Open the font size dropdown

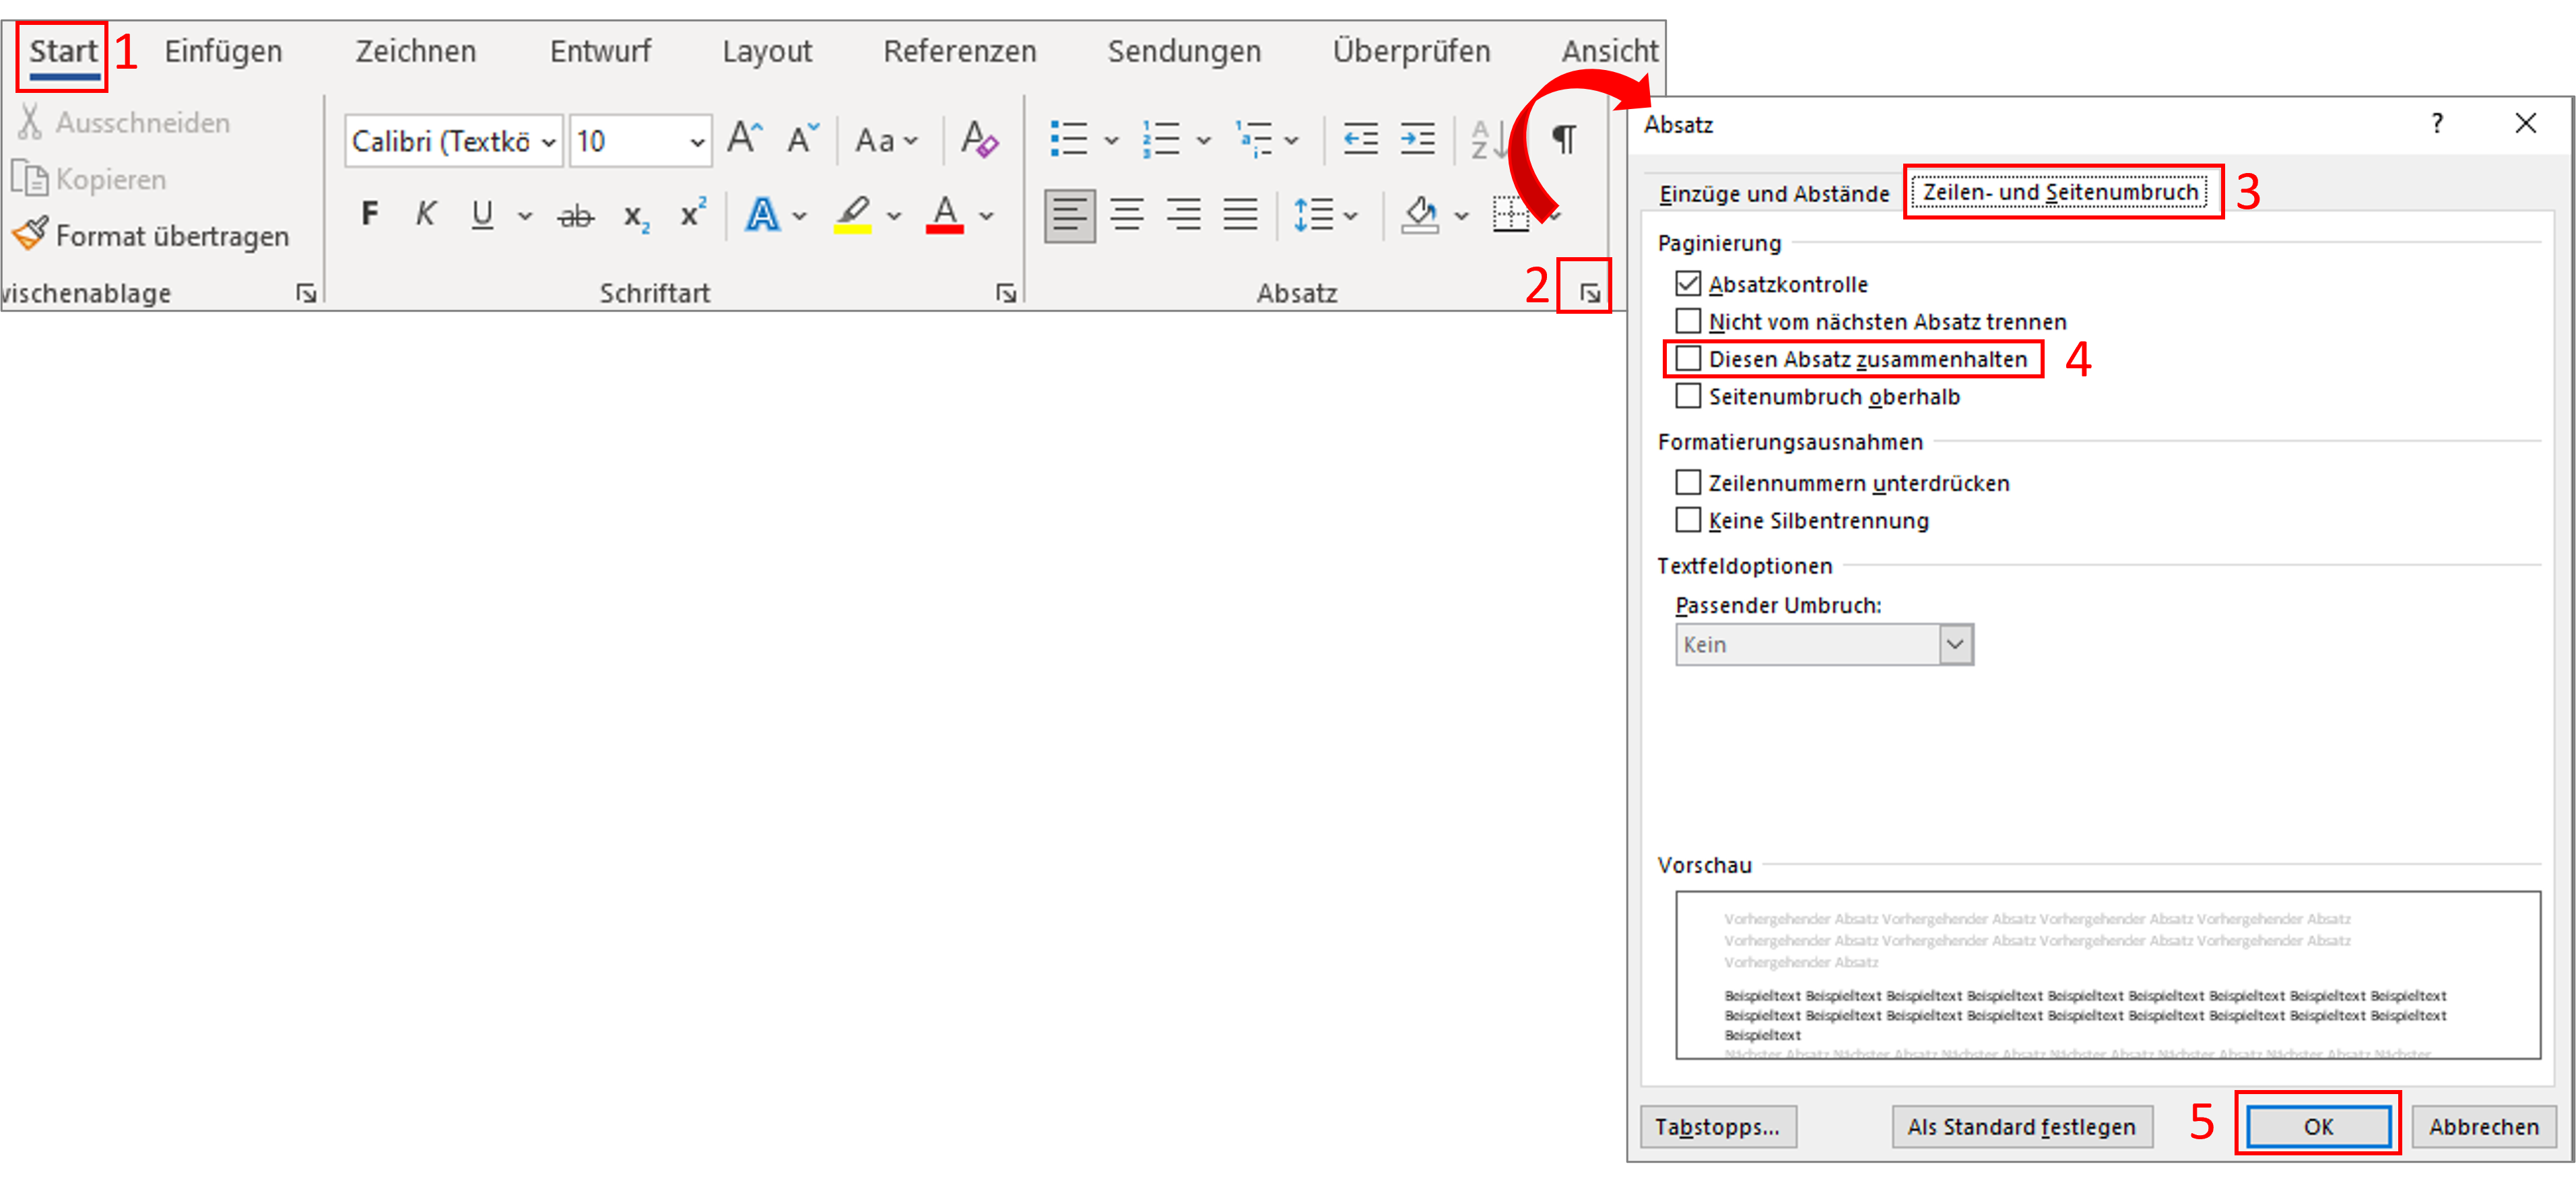click(x=697, y=142)
